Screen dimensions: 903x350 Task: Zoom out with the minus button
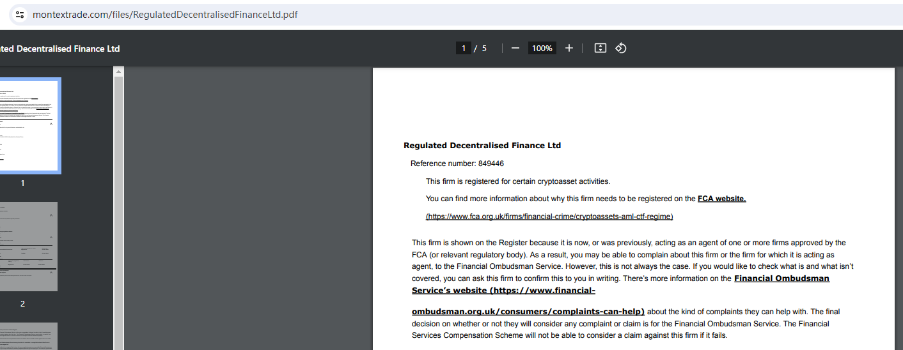[515, 48]
